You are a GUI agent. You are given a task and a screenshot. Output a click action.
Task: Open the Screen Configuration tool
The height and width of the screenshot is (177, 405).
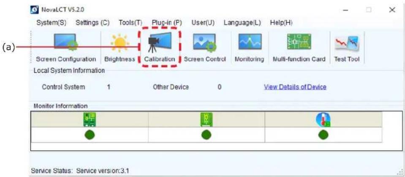click(x=65, y=48)
